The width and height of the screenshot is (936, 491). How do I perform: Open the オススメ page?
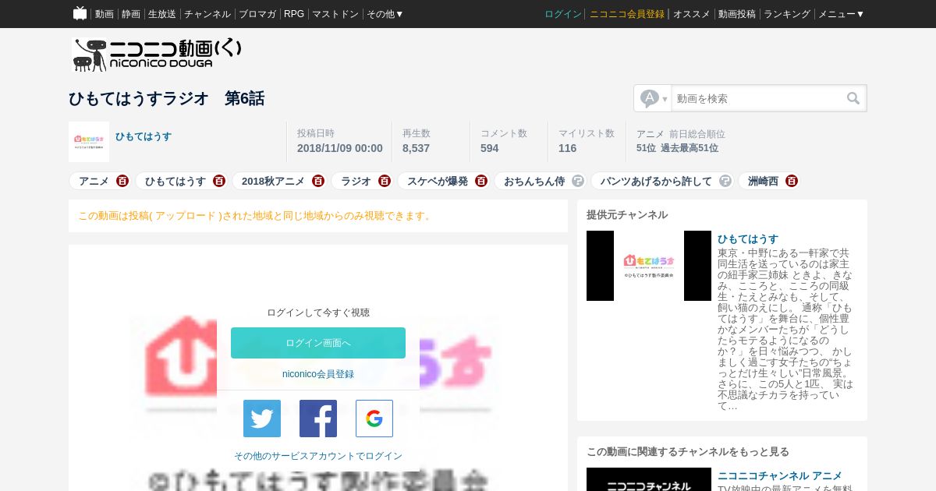(x=692, y=14)
